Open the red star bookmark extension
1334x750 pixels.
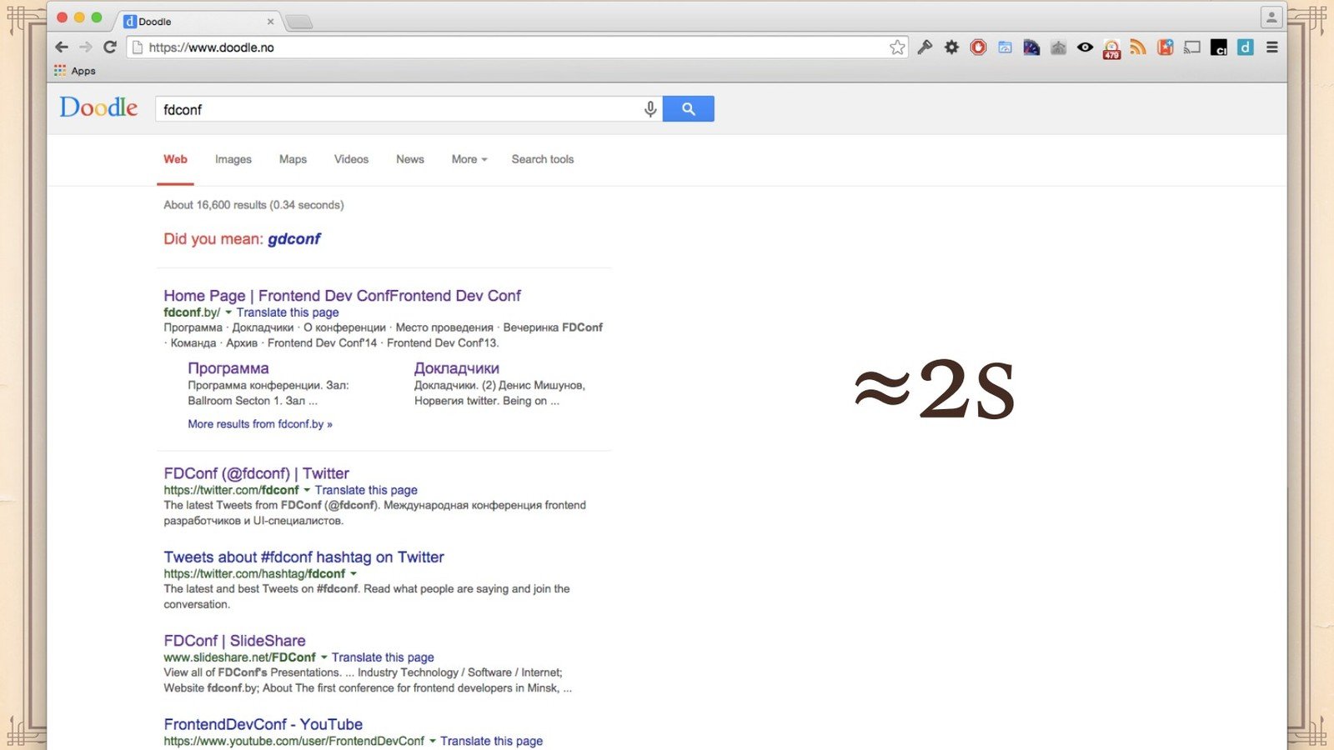pos(1165,47)
